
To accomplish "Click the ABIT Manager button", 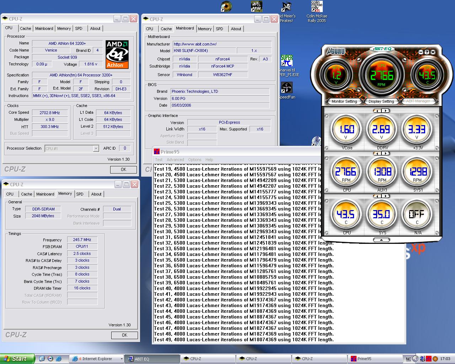I will 418,101.
